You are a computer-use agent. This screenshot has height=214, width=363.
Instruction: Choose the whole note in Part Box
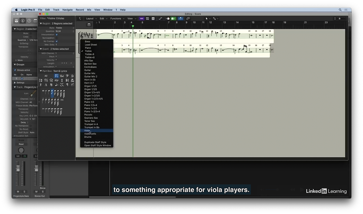click(43, 91)
